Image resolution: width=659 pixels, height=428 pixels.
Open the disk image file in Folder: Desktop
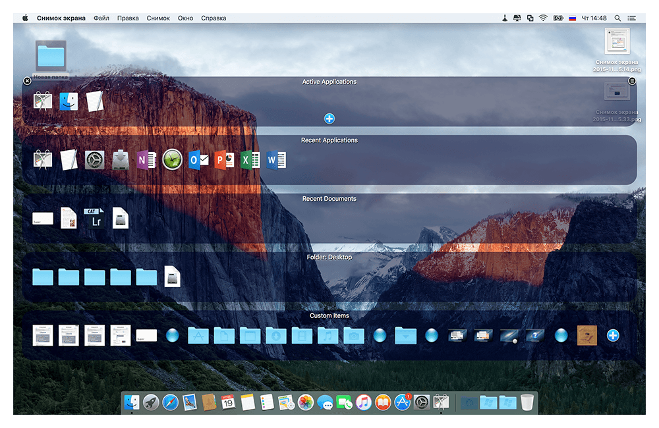[x=172, y=277]
